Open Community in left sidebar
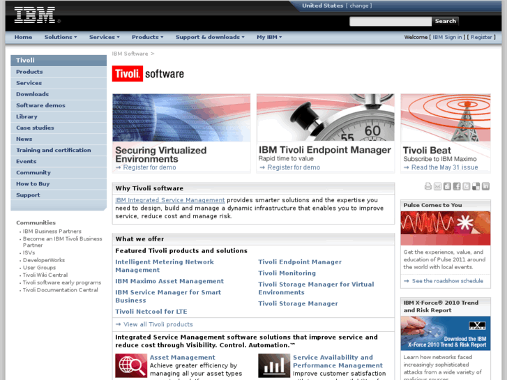The image size is (507, 380). (59, 173)
